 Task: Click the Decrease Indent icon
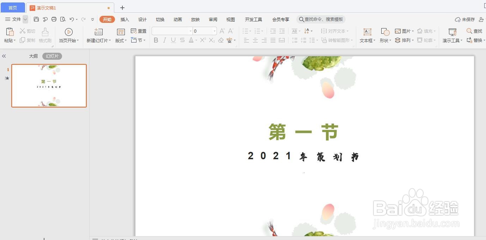tap(273, 31)
